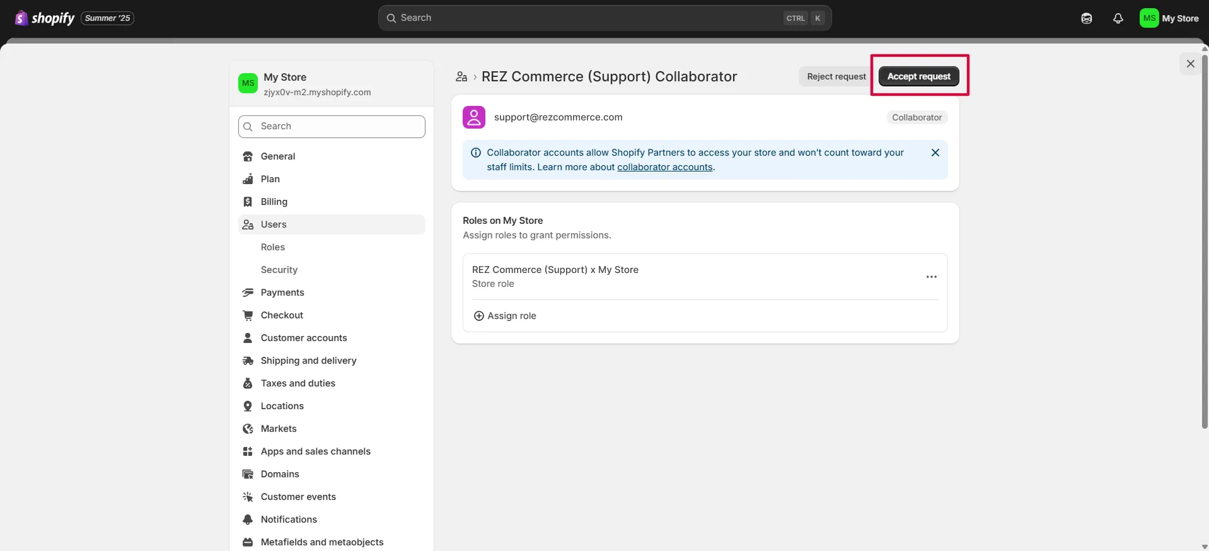This screenshot has height=551, width=1209.
Task: Click the Summer '25 edition badge
Action: pos(108,18)
